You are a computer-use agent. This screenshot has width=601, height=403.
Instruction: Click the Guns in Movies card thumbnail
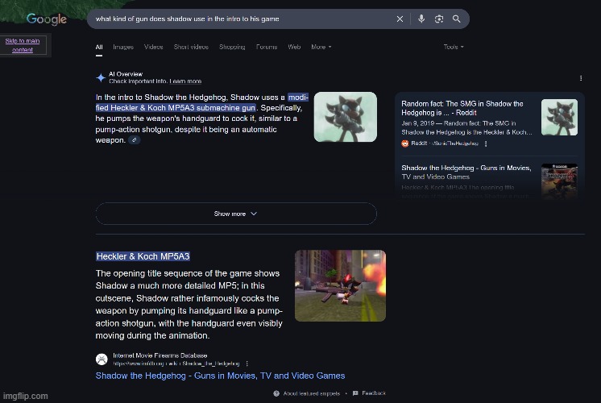pyautogui.click(x=559, y=181)
